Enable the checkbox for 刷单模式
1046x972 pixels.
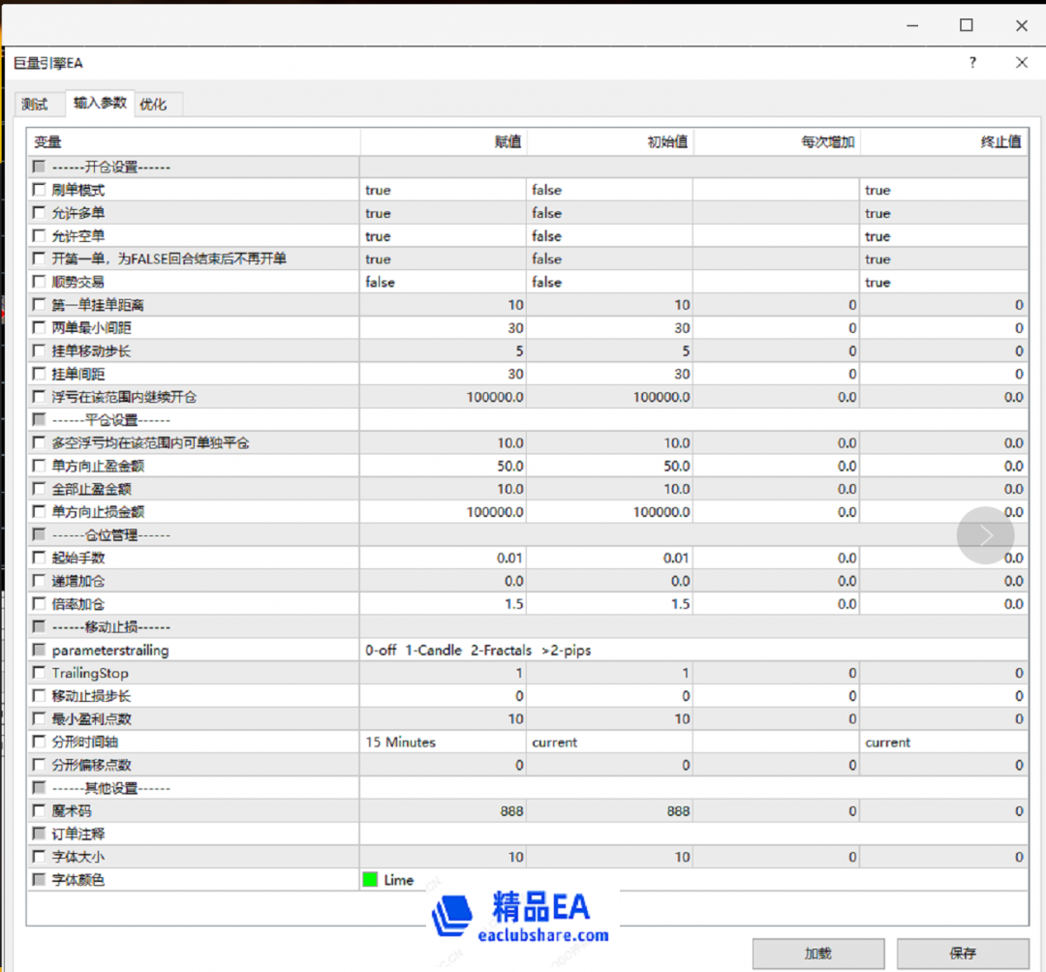tap(39, 190)
